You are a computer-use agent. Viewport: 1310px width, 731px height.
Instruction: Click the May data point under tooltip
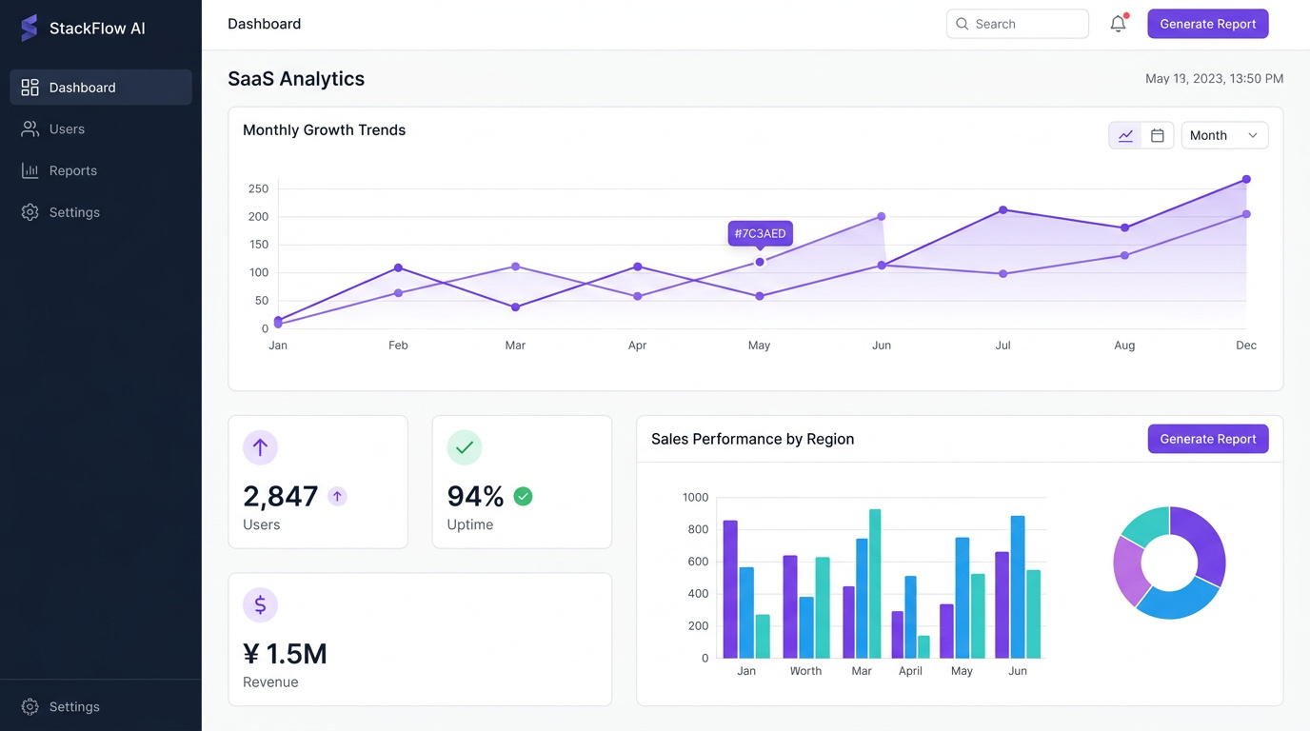pos(760,262)
